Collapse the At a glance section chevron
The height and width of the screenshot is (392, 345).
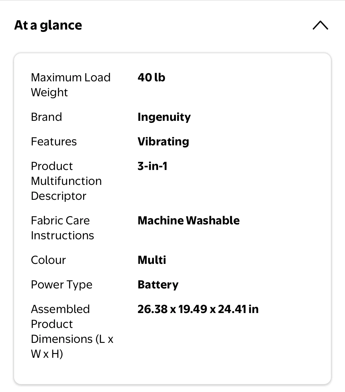point(320,25)
